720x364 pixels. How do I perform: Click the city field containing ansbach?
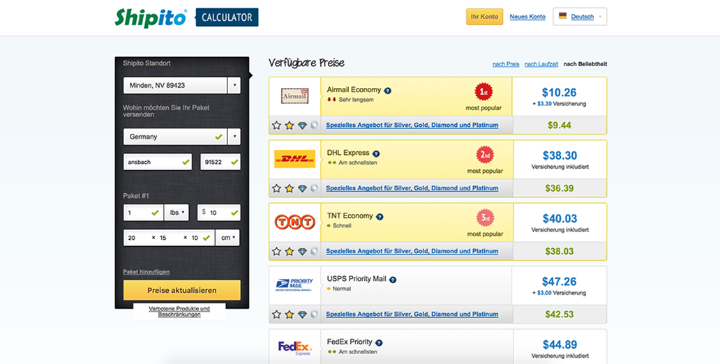(158, 162)
